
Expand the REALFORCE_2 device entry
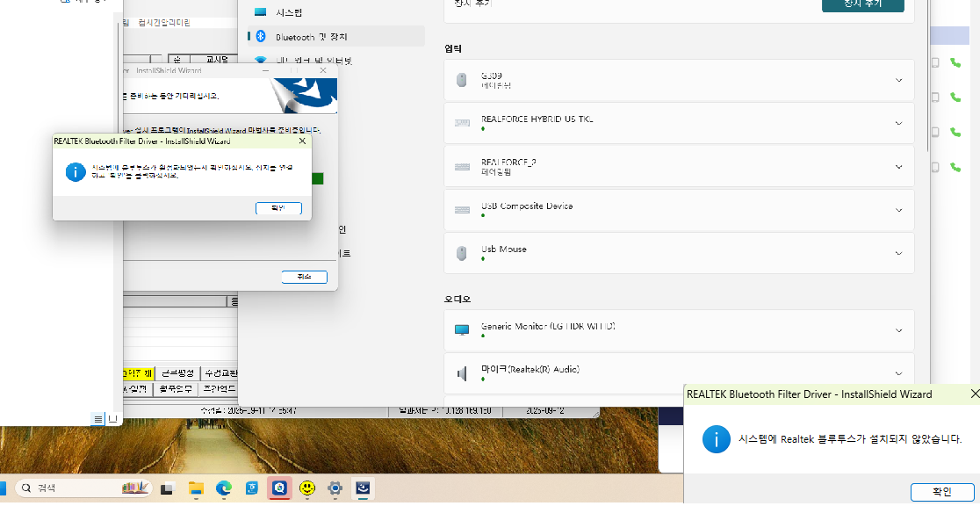(x=898, y=167)
